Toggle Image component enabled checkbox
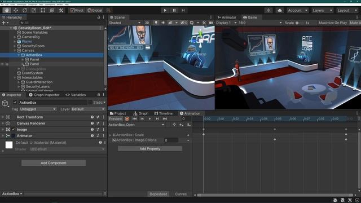Image resolution: width=361 pixels, height=203 pixels. click(14, 130)
